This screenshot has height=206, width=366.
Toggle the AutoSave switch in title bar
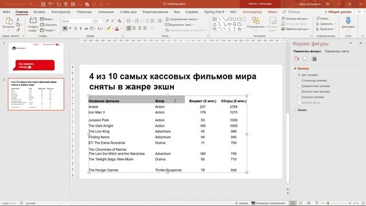[33, 4]
